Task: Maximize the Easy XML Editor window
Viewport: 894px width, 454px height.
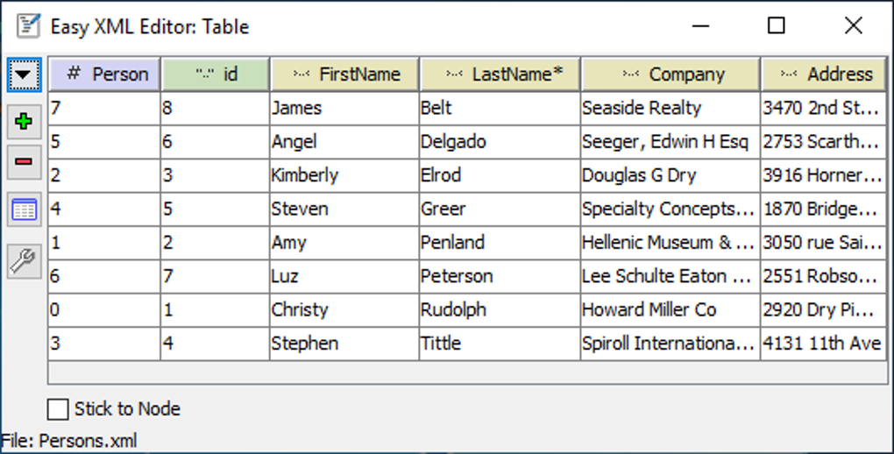Action: [x=777, y=26]
